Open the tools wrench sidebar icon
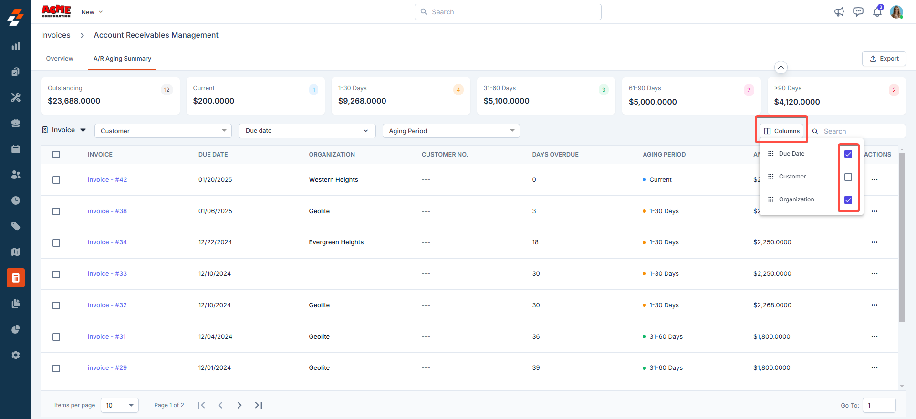 point(16,97)
